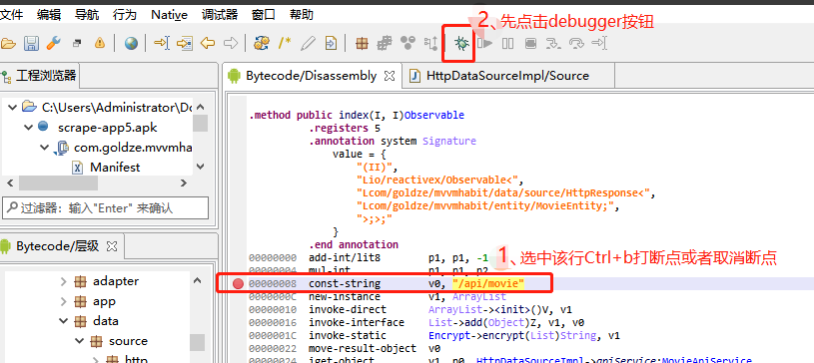
Task: Click the debugger run/resume icon
Action: (x=484, y=44)
